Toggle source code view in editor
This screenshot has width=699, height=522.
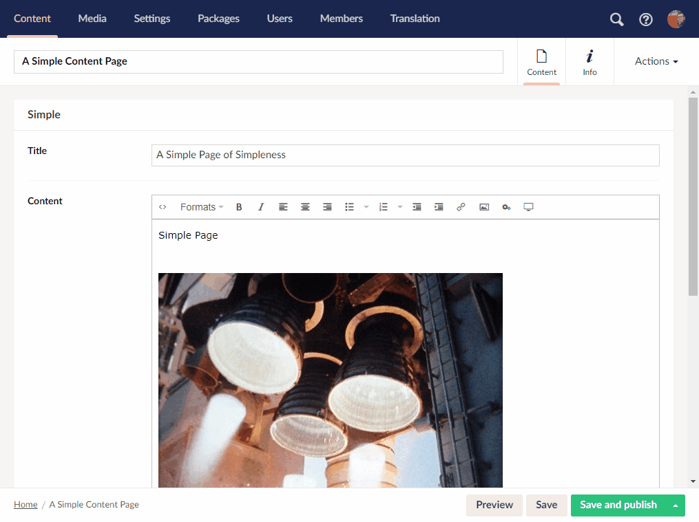tap(163, 207)
